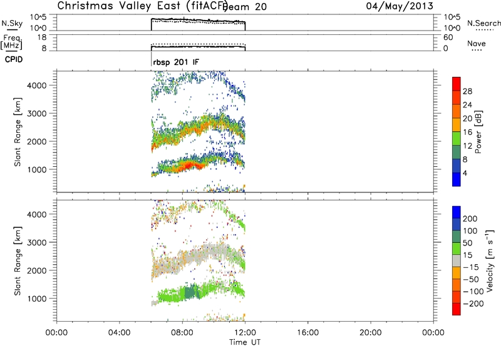The image size is (501, 346).
Task: Click the date 04/May/2013
Action: [400, 6]
